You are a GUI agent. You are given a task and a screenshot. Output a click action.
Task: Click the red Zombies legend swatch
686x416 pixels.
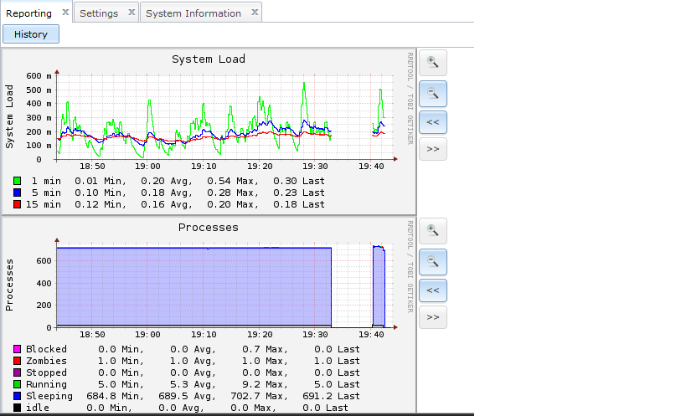click(x=17, y=361)
